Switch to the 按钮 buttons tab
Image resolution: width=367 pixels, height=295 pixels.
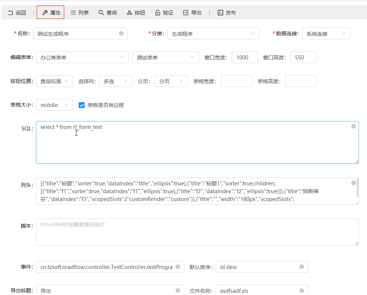(x=136, y=13)
